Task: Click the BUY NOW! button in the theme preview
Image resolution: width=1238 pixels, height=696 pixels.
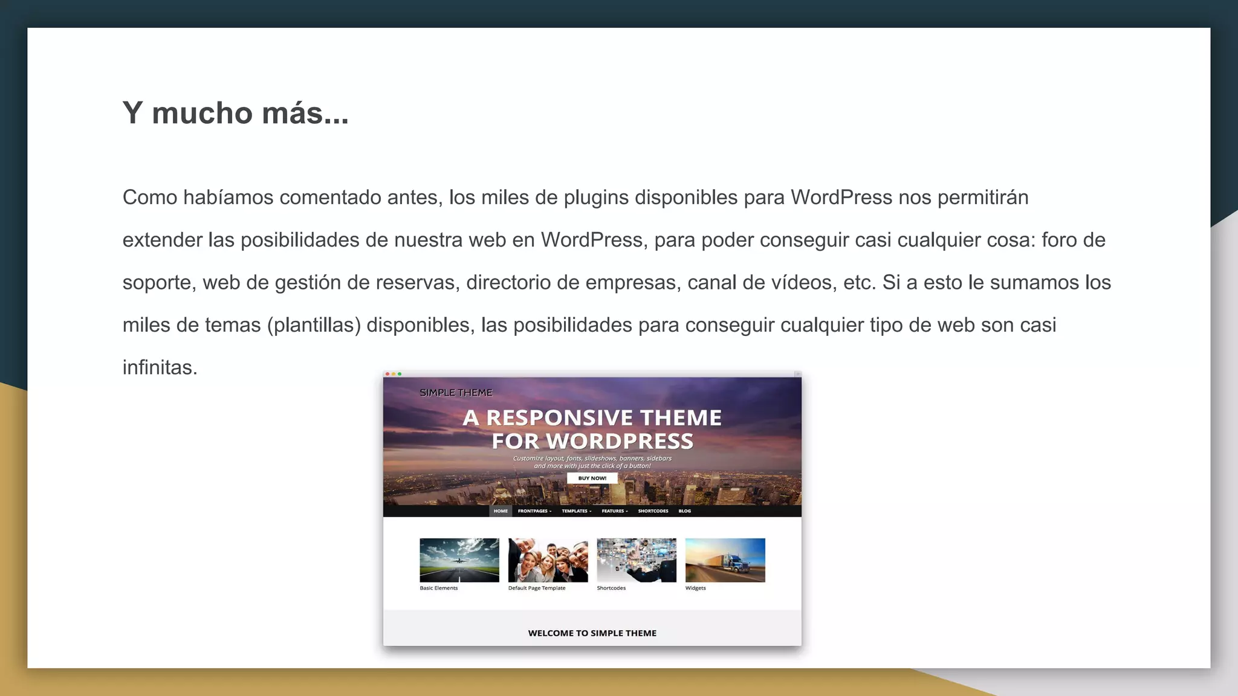Action: [592, 478]
